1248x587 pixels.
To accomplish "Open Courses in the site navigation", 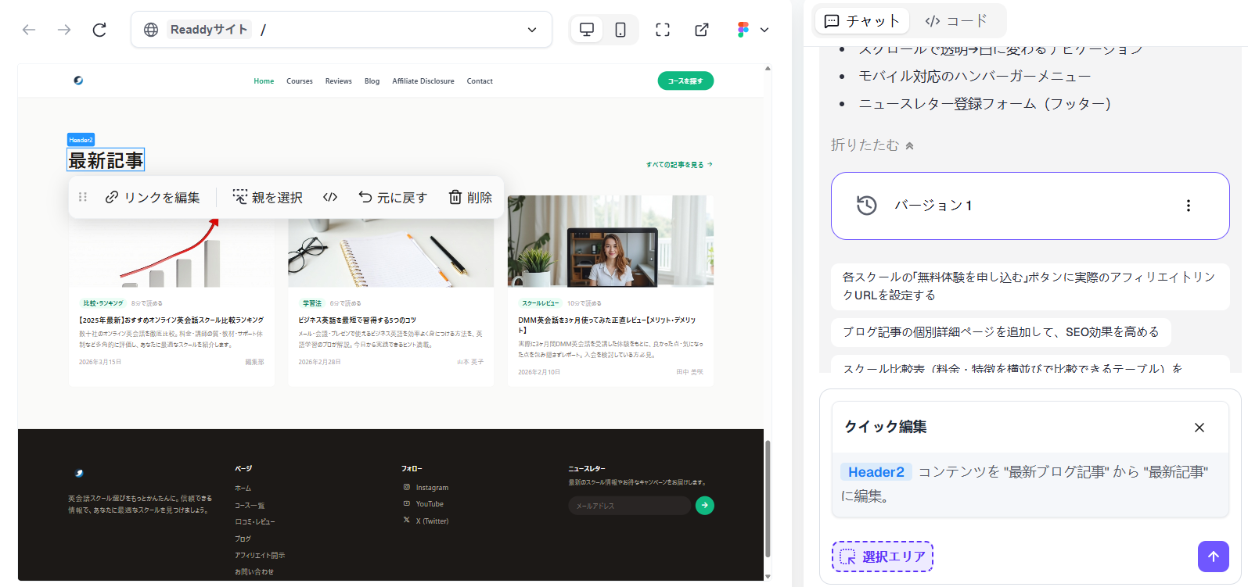I will pos(300,81).
